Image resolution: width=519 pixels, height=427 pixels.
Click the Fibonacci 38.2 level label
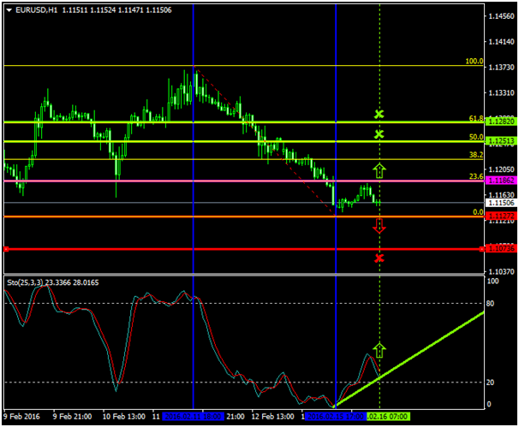point(476,155)
